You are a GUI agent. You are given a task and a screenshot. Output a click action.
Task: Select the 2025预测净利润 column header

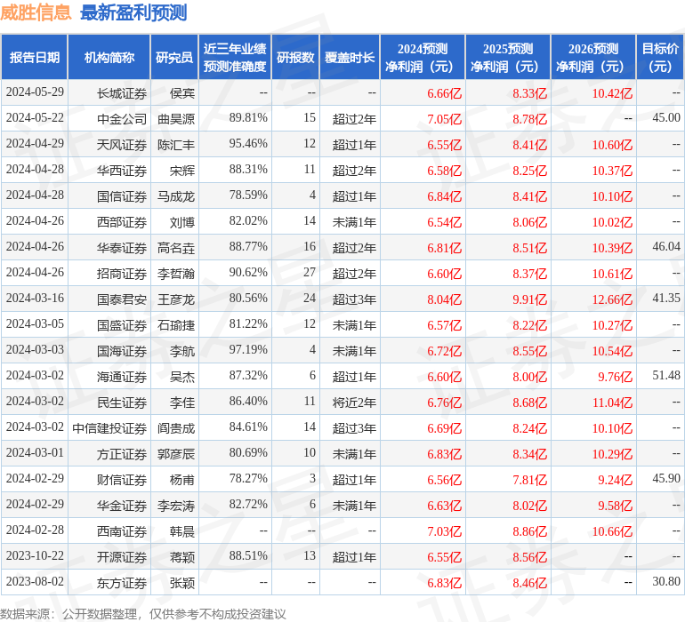tap(508, 57)
